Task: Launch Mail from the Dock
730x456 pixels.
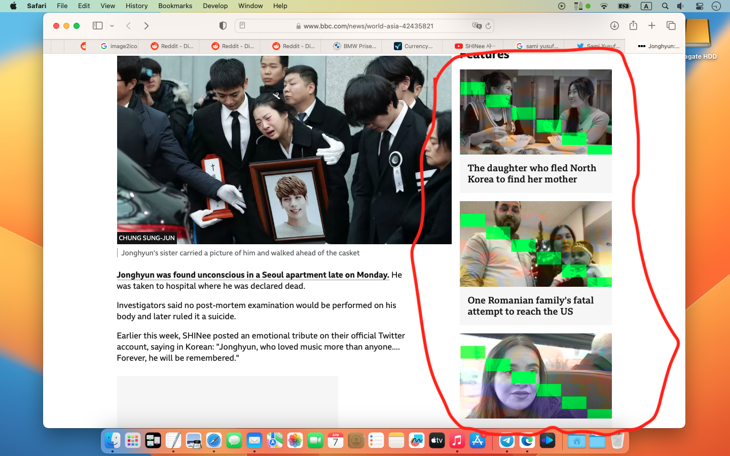Action: tap(254, 440)
